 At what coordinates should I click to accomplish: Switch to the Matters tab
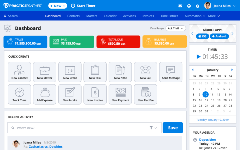coord(92,16)
